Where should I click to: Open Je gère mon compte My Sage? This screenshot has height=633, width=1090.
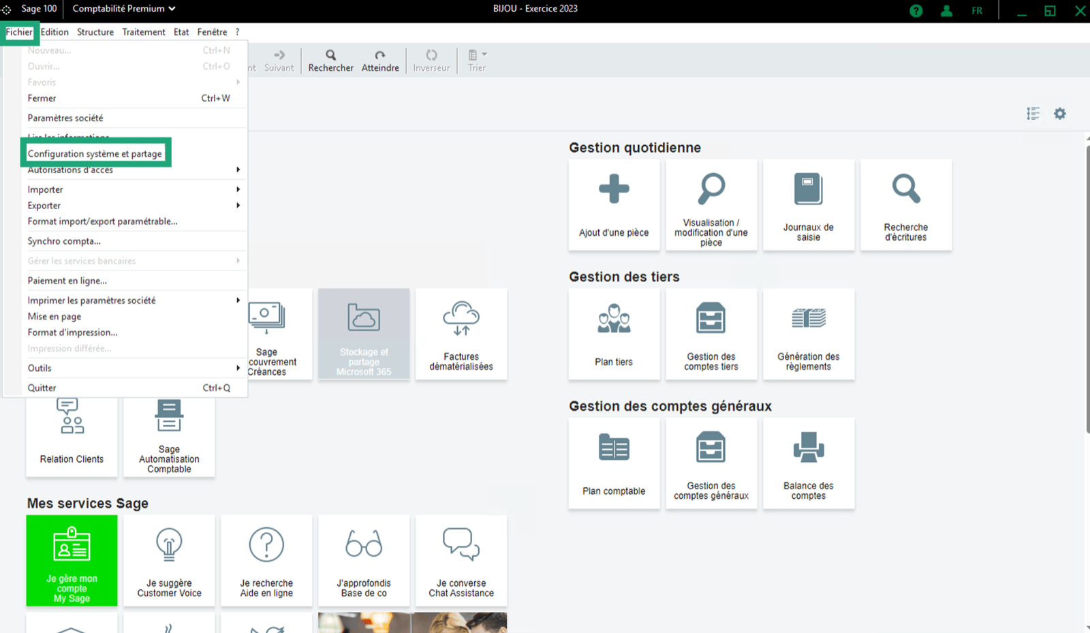[72, 561]
